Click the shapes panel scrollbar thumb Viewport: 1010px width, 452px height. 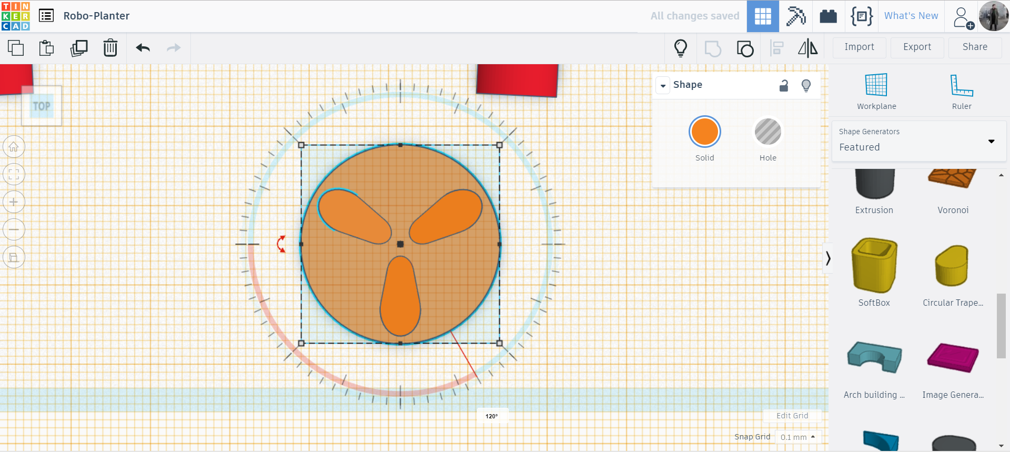coord(1001,326)
